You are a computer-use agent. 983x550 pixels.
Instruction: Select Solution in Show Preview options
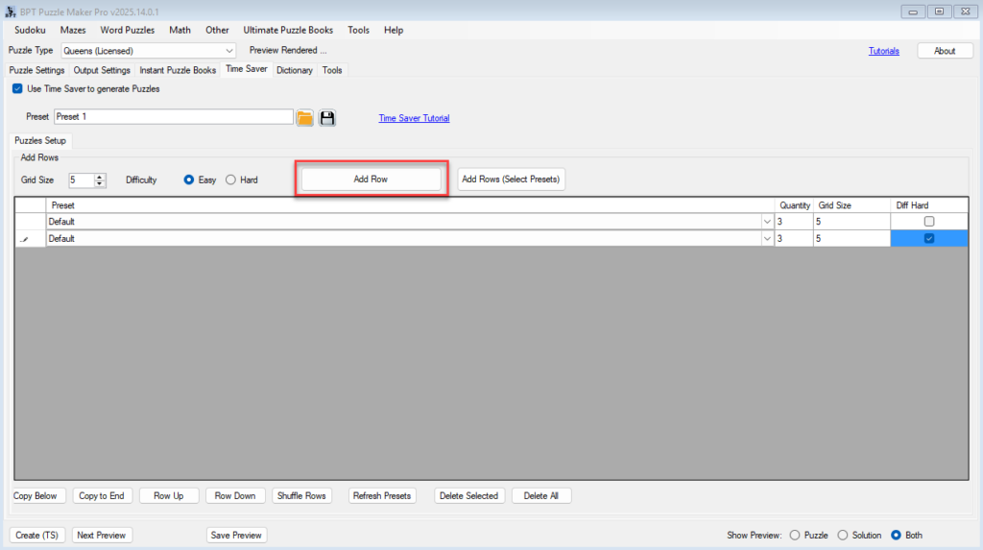tap(843, 536)
